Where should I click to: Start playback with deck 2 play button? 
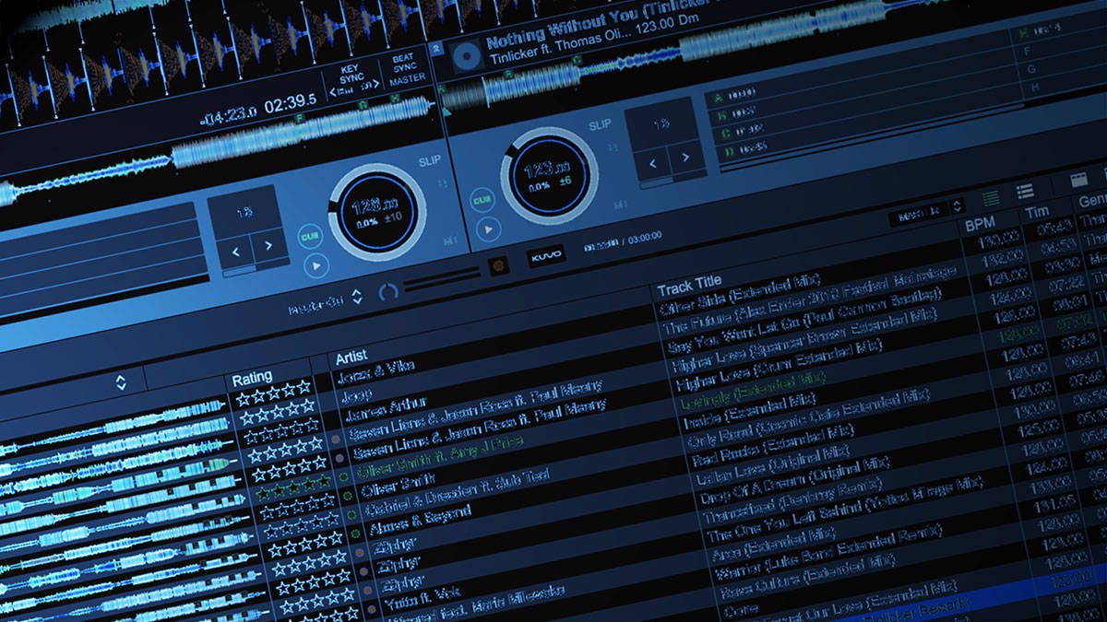[488, 228]
